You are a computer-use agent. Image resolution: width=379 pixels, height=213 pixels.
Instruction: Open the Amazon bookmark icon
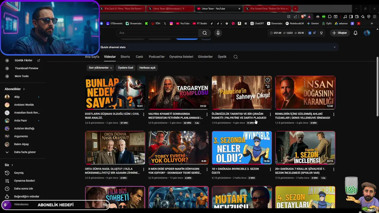[x=239, y=23]
